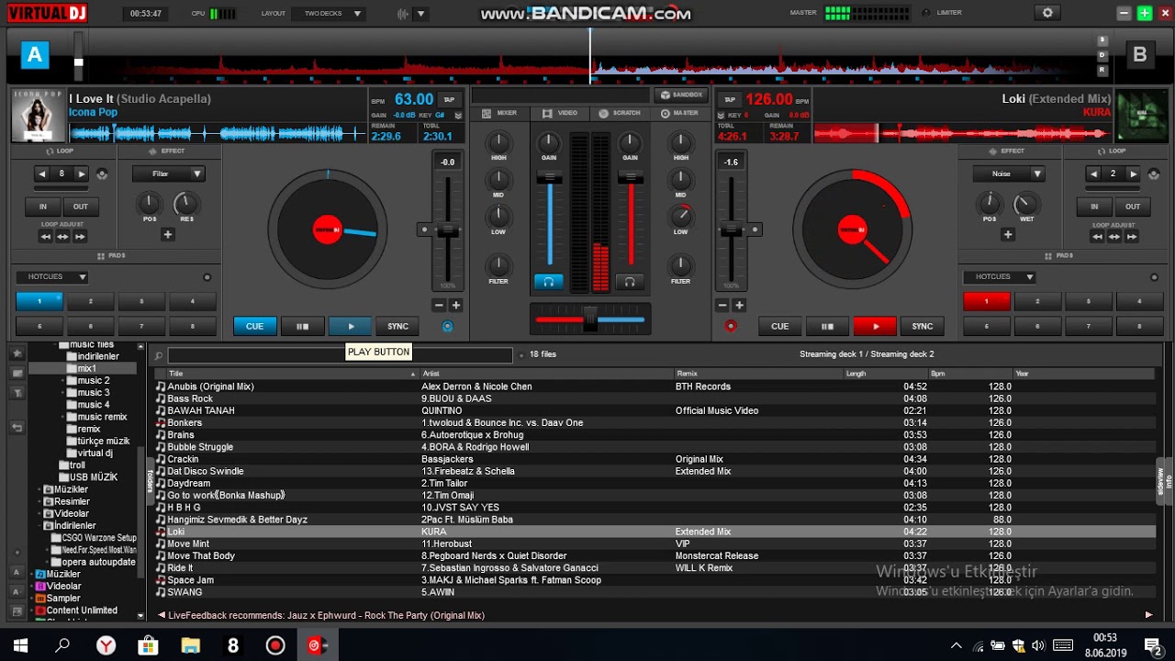Open deck A HOTCUES pad mode dropdown

[51, 277]
